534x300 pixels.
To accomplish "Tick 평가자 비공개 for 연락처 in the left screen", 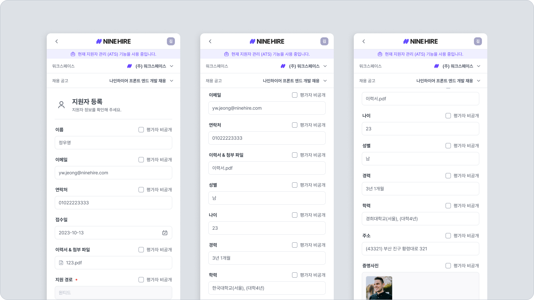I will tap(141, 190).
